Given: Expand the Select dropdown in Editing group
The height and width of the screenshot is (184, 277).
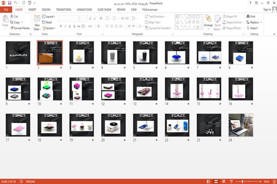Looking at the screenshot, I should 253,28.
